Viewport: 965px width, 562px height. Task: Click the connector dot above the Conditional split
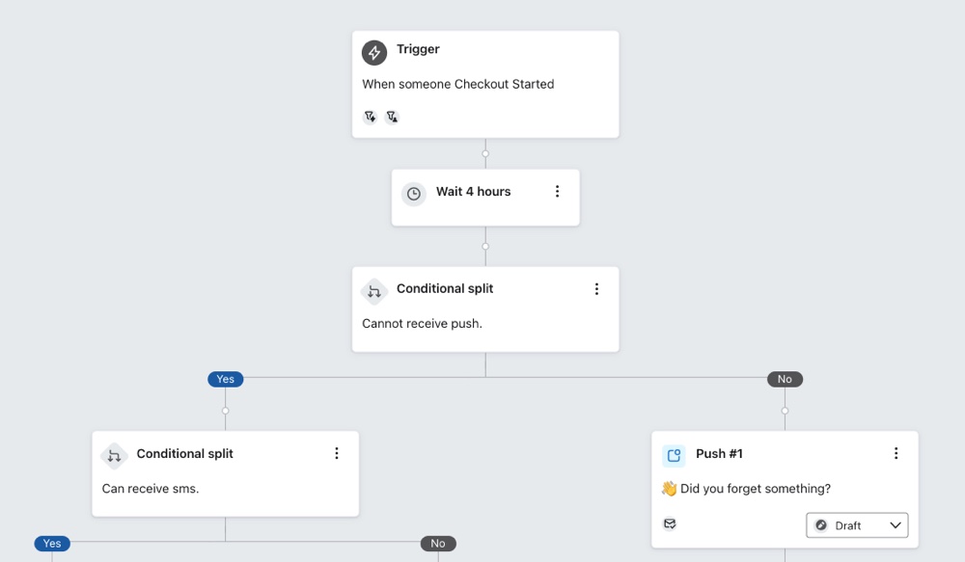pos(485,247)
